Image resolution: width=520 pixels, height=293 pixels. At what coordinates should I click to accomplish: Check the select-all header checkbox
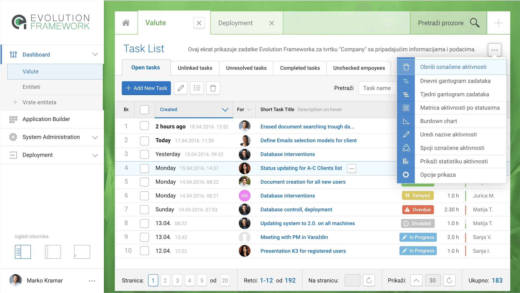point(144,110)
